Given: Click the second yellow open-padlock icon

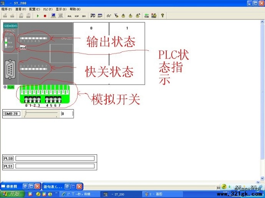Looking at the screenshot, I should [131, 16].
